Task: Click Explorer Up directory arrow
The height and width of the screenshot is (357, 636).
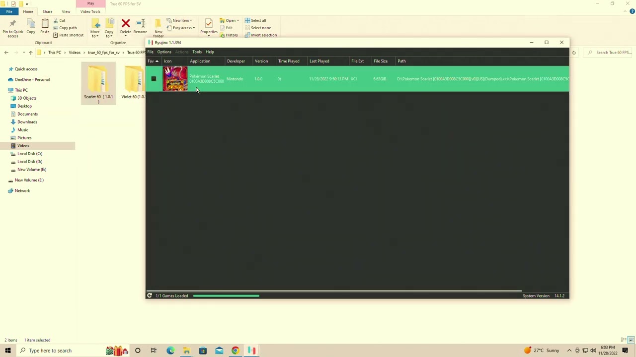Action: pos(30,52)
